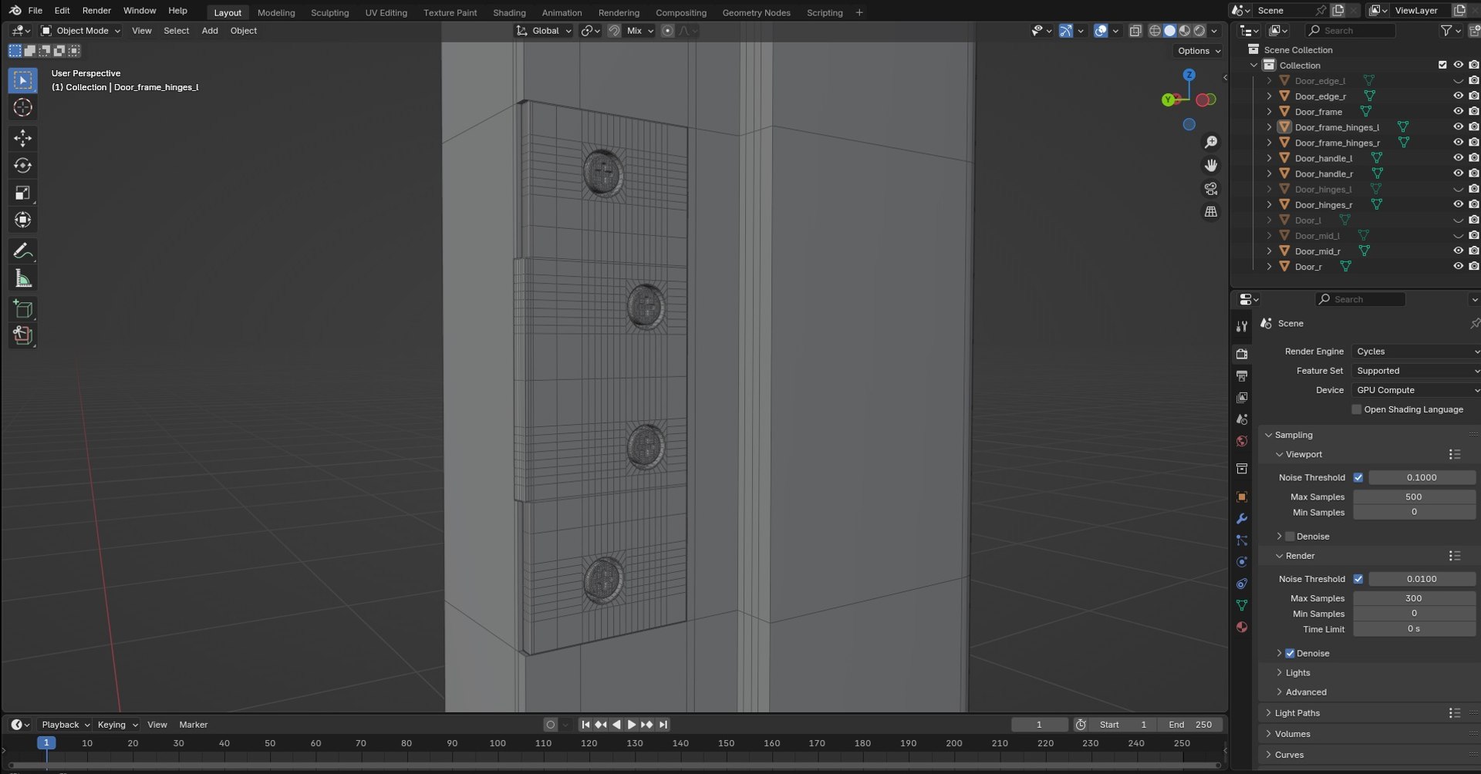Open the Device GPU Compute dropdown
1481x774 pixels.
[x=1416, y=390]
